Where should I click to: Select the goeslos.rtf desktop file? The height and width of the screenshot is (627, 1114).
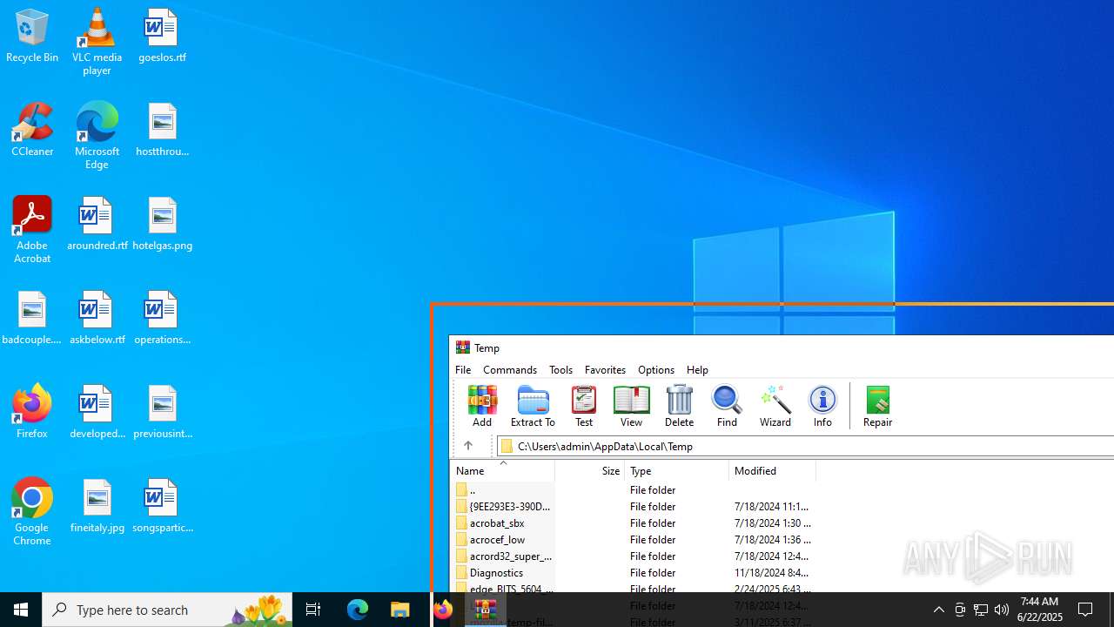coord(162,36)
